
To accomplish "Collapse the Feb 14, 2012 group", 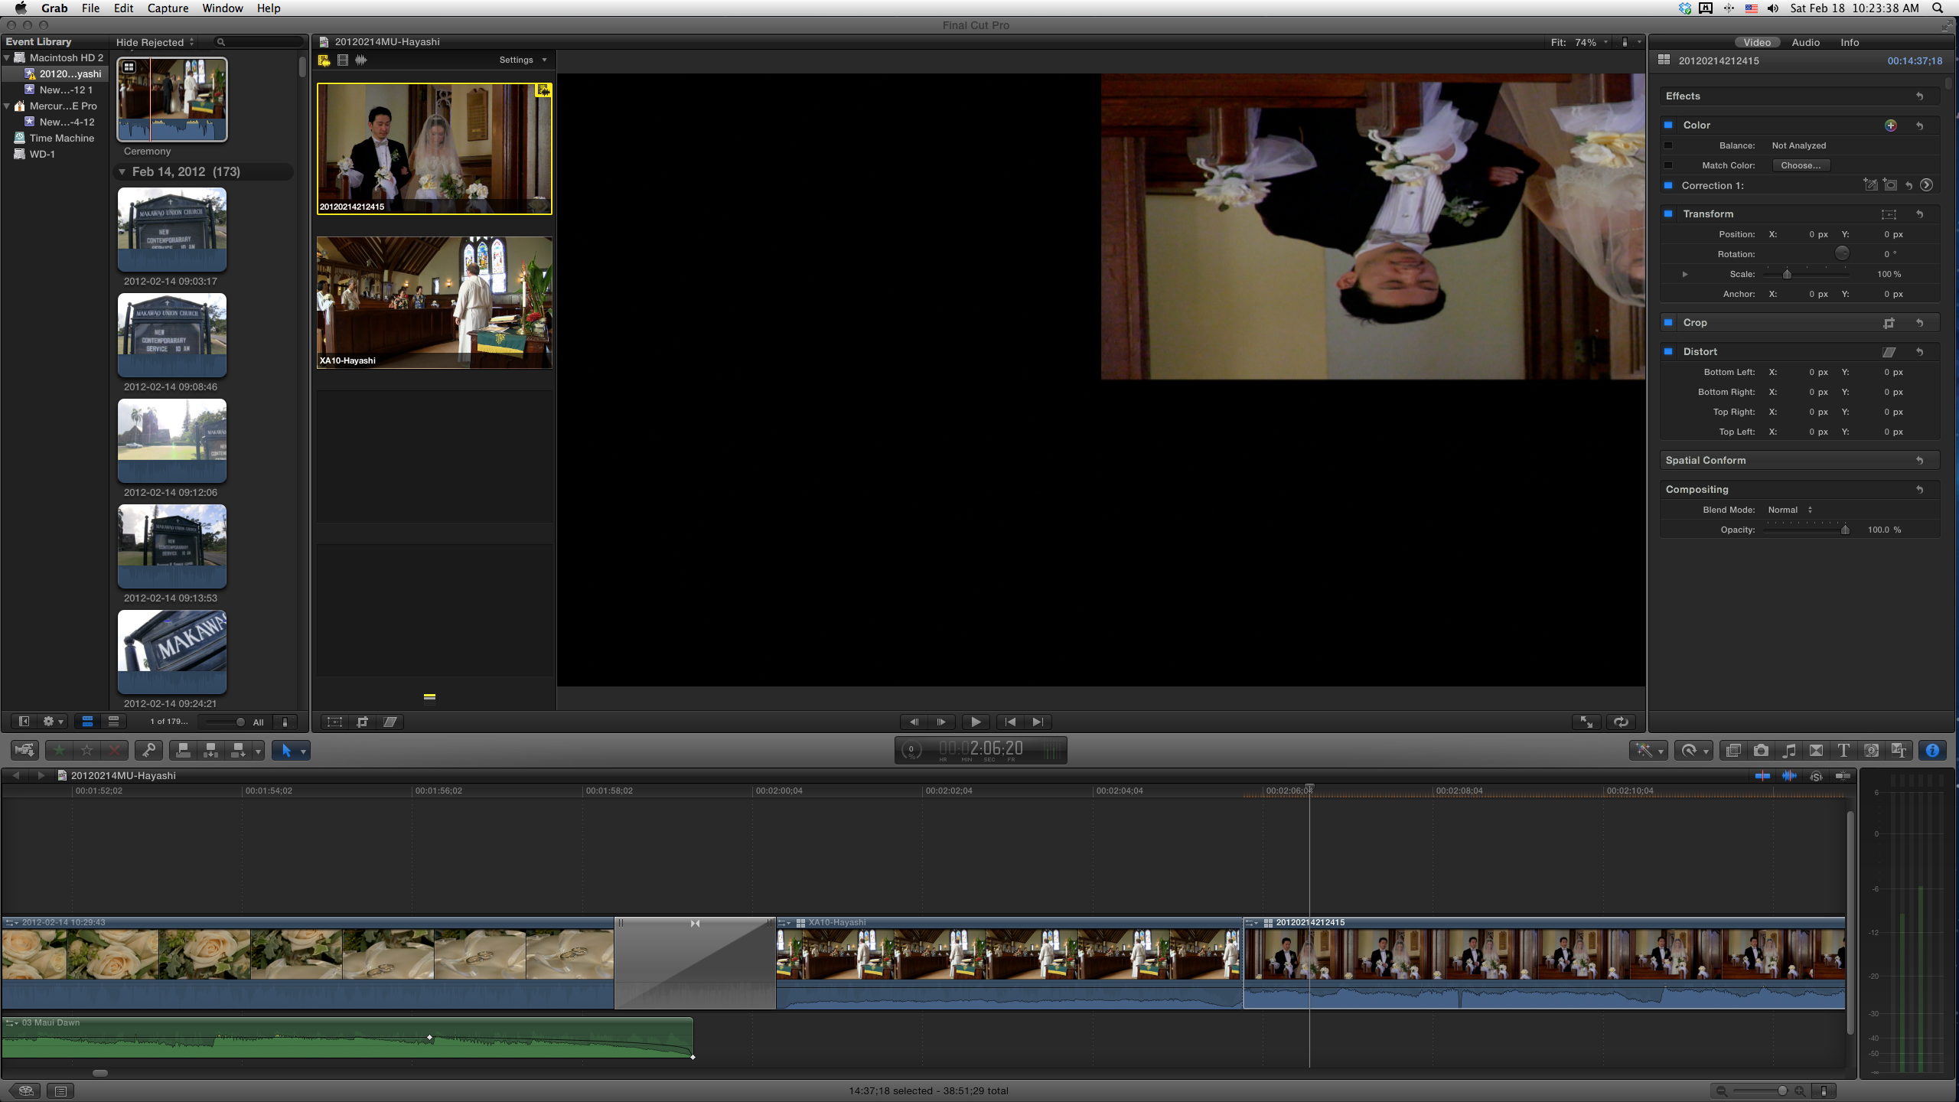I will point(122,171).
